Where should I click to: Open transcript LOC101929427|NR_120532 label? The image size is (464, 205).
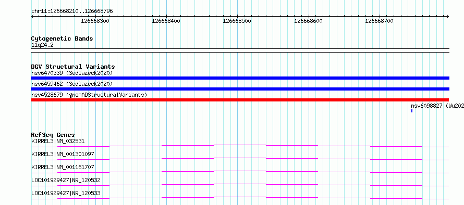(66, 180)
